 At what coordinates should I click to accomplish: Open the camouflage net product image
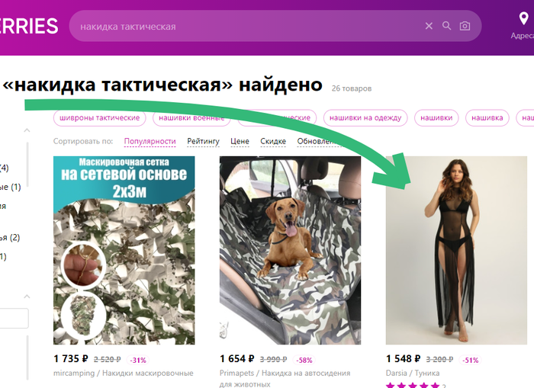pyautogui.click(x=124, y=250)
